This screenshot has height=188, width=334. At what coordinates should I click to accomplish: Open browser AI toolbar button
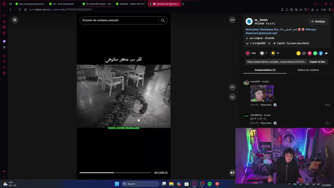point(324,10)
